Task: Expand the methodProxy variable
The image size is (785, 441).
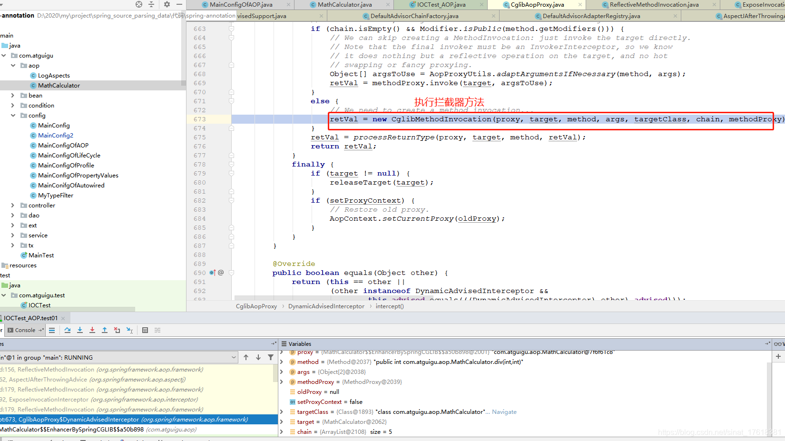Action: [x=282, y=382]
